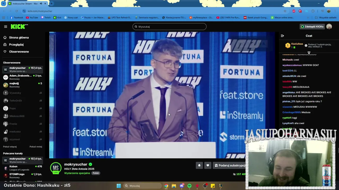Open the Przeglądaj section
Screen dimensions: 339x190
tap(16, 45)
